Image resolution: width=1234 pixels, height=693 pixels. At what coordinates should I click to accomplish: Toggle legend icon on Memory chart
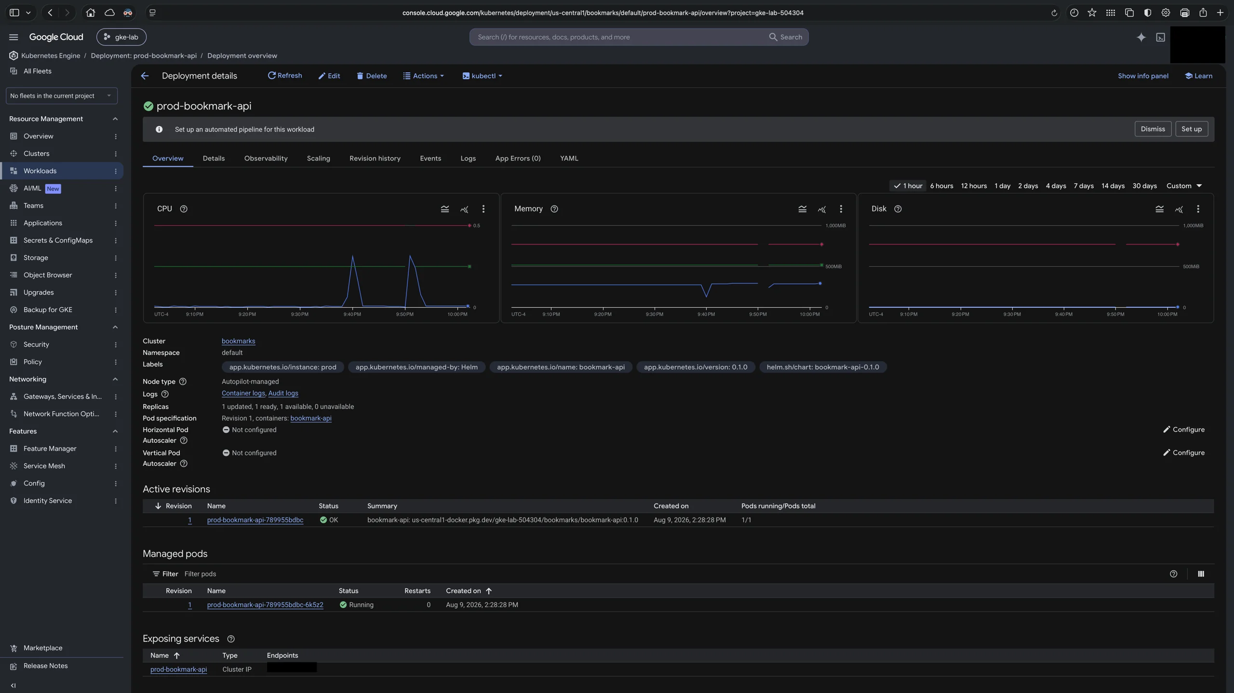[802, 209]
